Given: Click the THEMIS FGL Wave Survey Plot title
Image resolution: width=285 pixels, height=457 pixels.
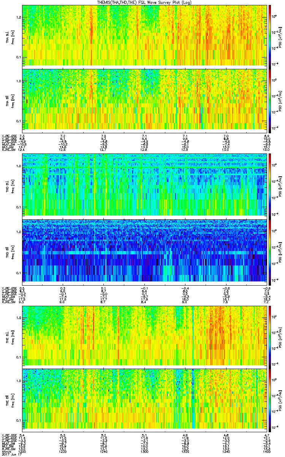Looking at the screenshot, I should click(x=144, y=2).
